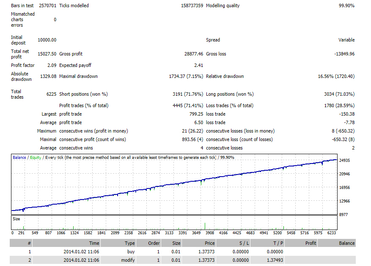Click the Balance legend label on the chart
Viewport: 371px width, 266px height.
[19, 158]
